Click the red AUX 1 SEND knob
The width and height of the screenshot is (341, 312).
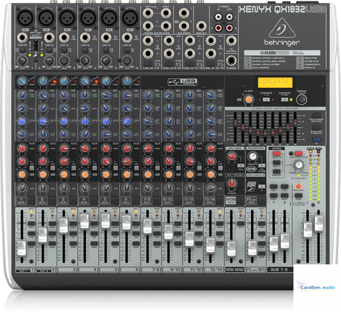click(x=232, y=156)
